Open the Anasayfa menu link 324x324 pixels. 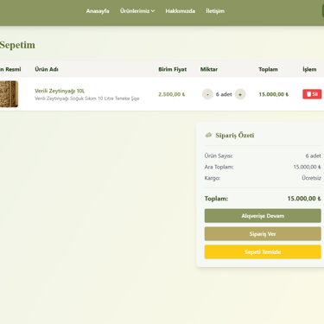click(x=98, y=11)
